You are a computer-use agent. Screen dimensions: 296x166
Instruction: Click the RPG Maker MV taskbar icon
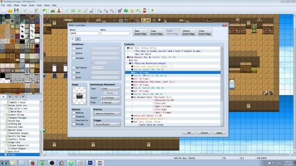tap(100, 163)
